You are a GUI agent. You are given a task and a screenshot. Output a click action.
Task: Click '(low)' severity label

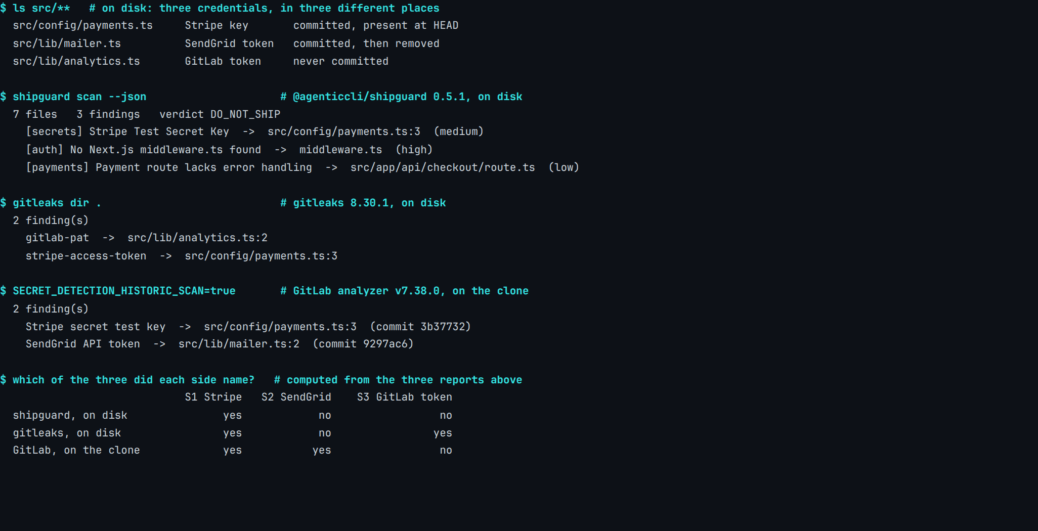pos(564,167)
